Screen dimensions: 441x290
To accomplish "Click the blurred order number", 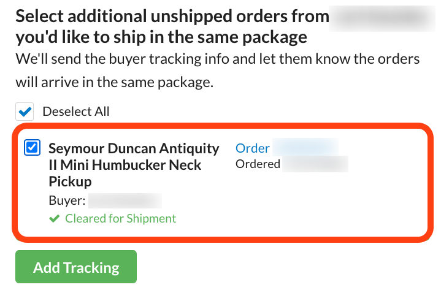I will pyautogui.click(x=305, y=148).
